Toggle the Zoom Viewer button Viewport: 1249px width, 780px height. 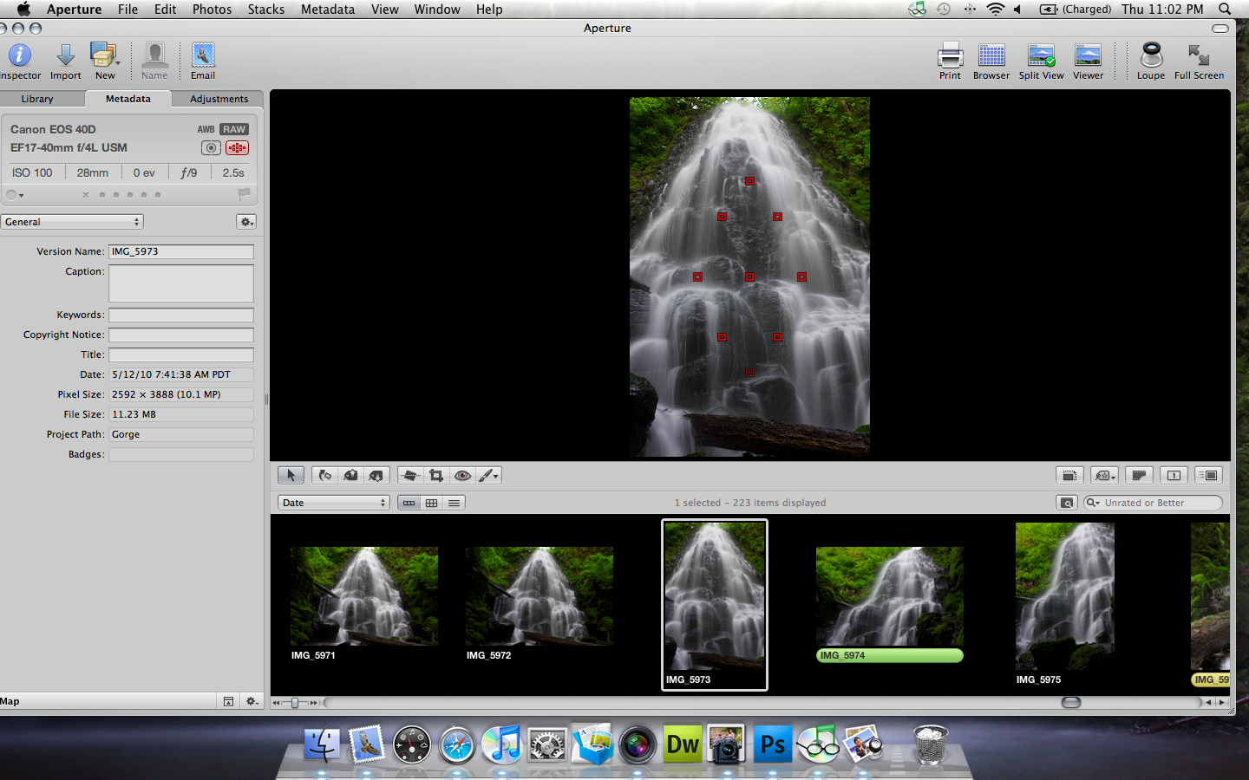pyautogui.click(x=1069, y=475)
